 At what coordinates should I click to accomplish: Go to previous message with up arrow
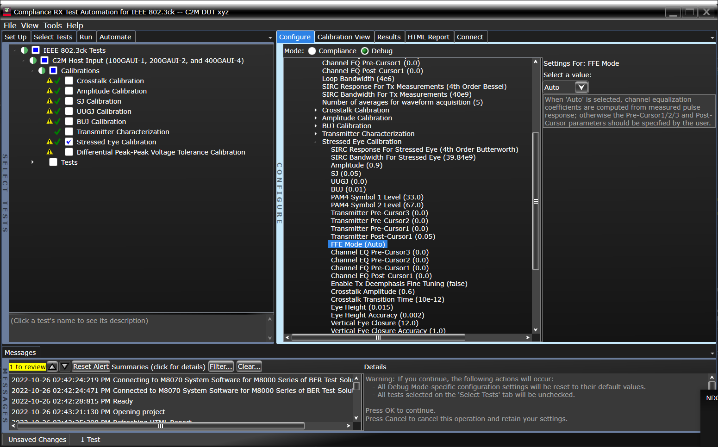[53, 366]
